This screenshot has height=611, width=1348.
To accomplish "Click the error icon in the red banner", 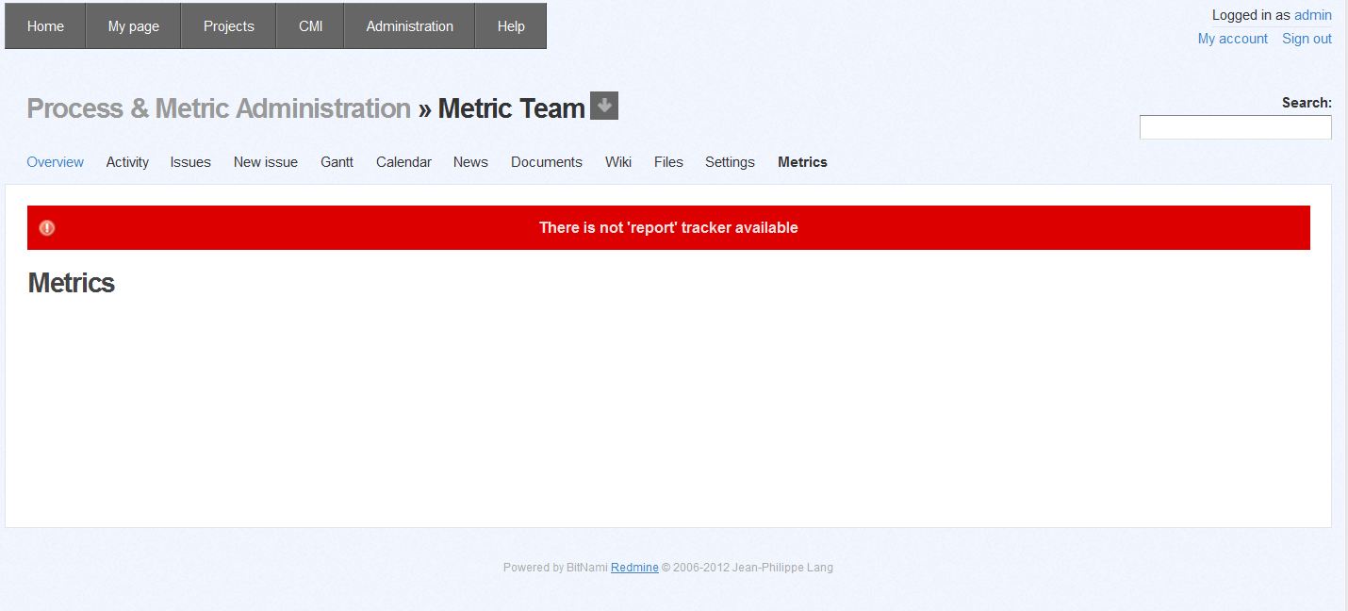I will pos(47,227).
